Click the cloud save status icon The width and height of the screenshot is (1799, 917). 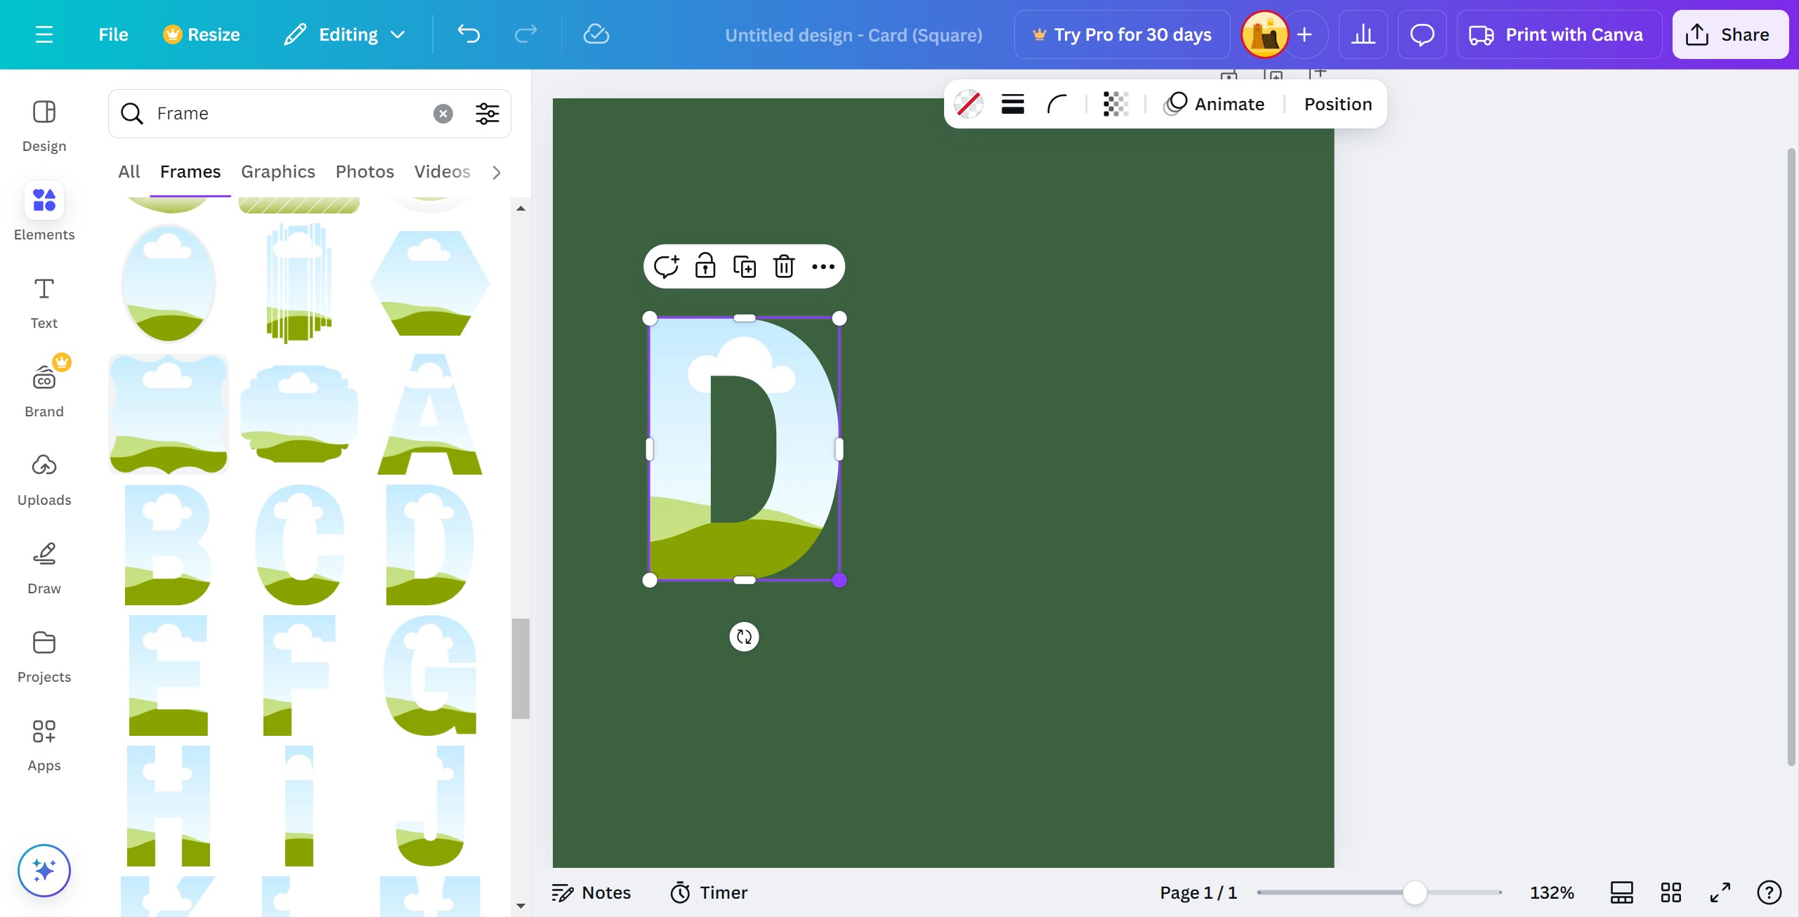point(596,34)
